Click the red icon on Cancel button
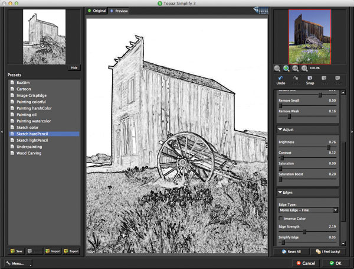The height and width of the screenshot is (269, 354). pos(299,263)
